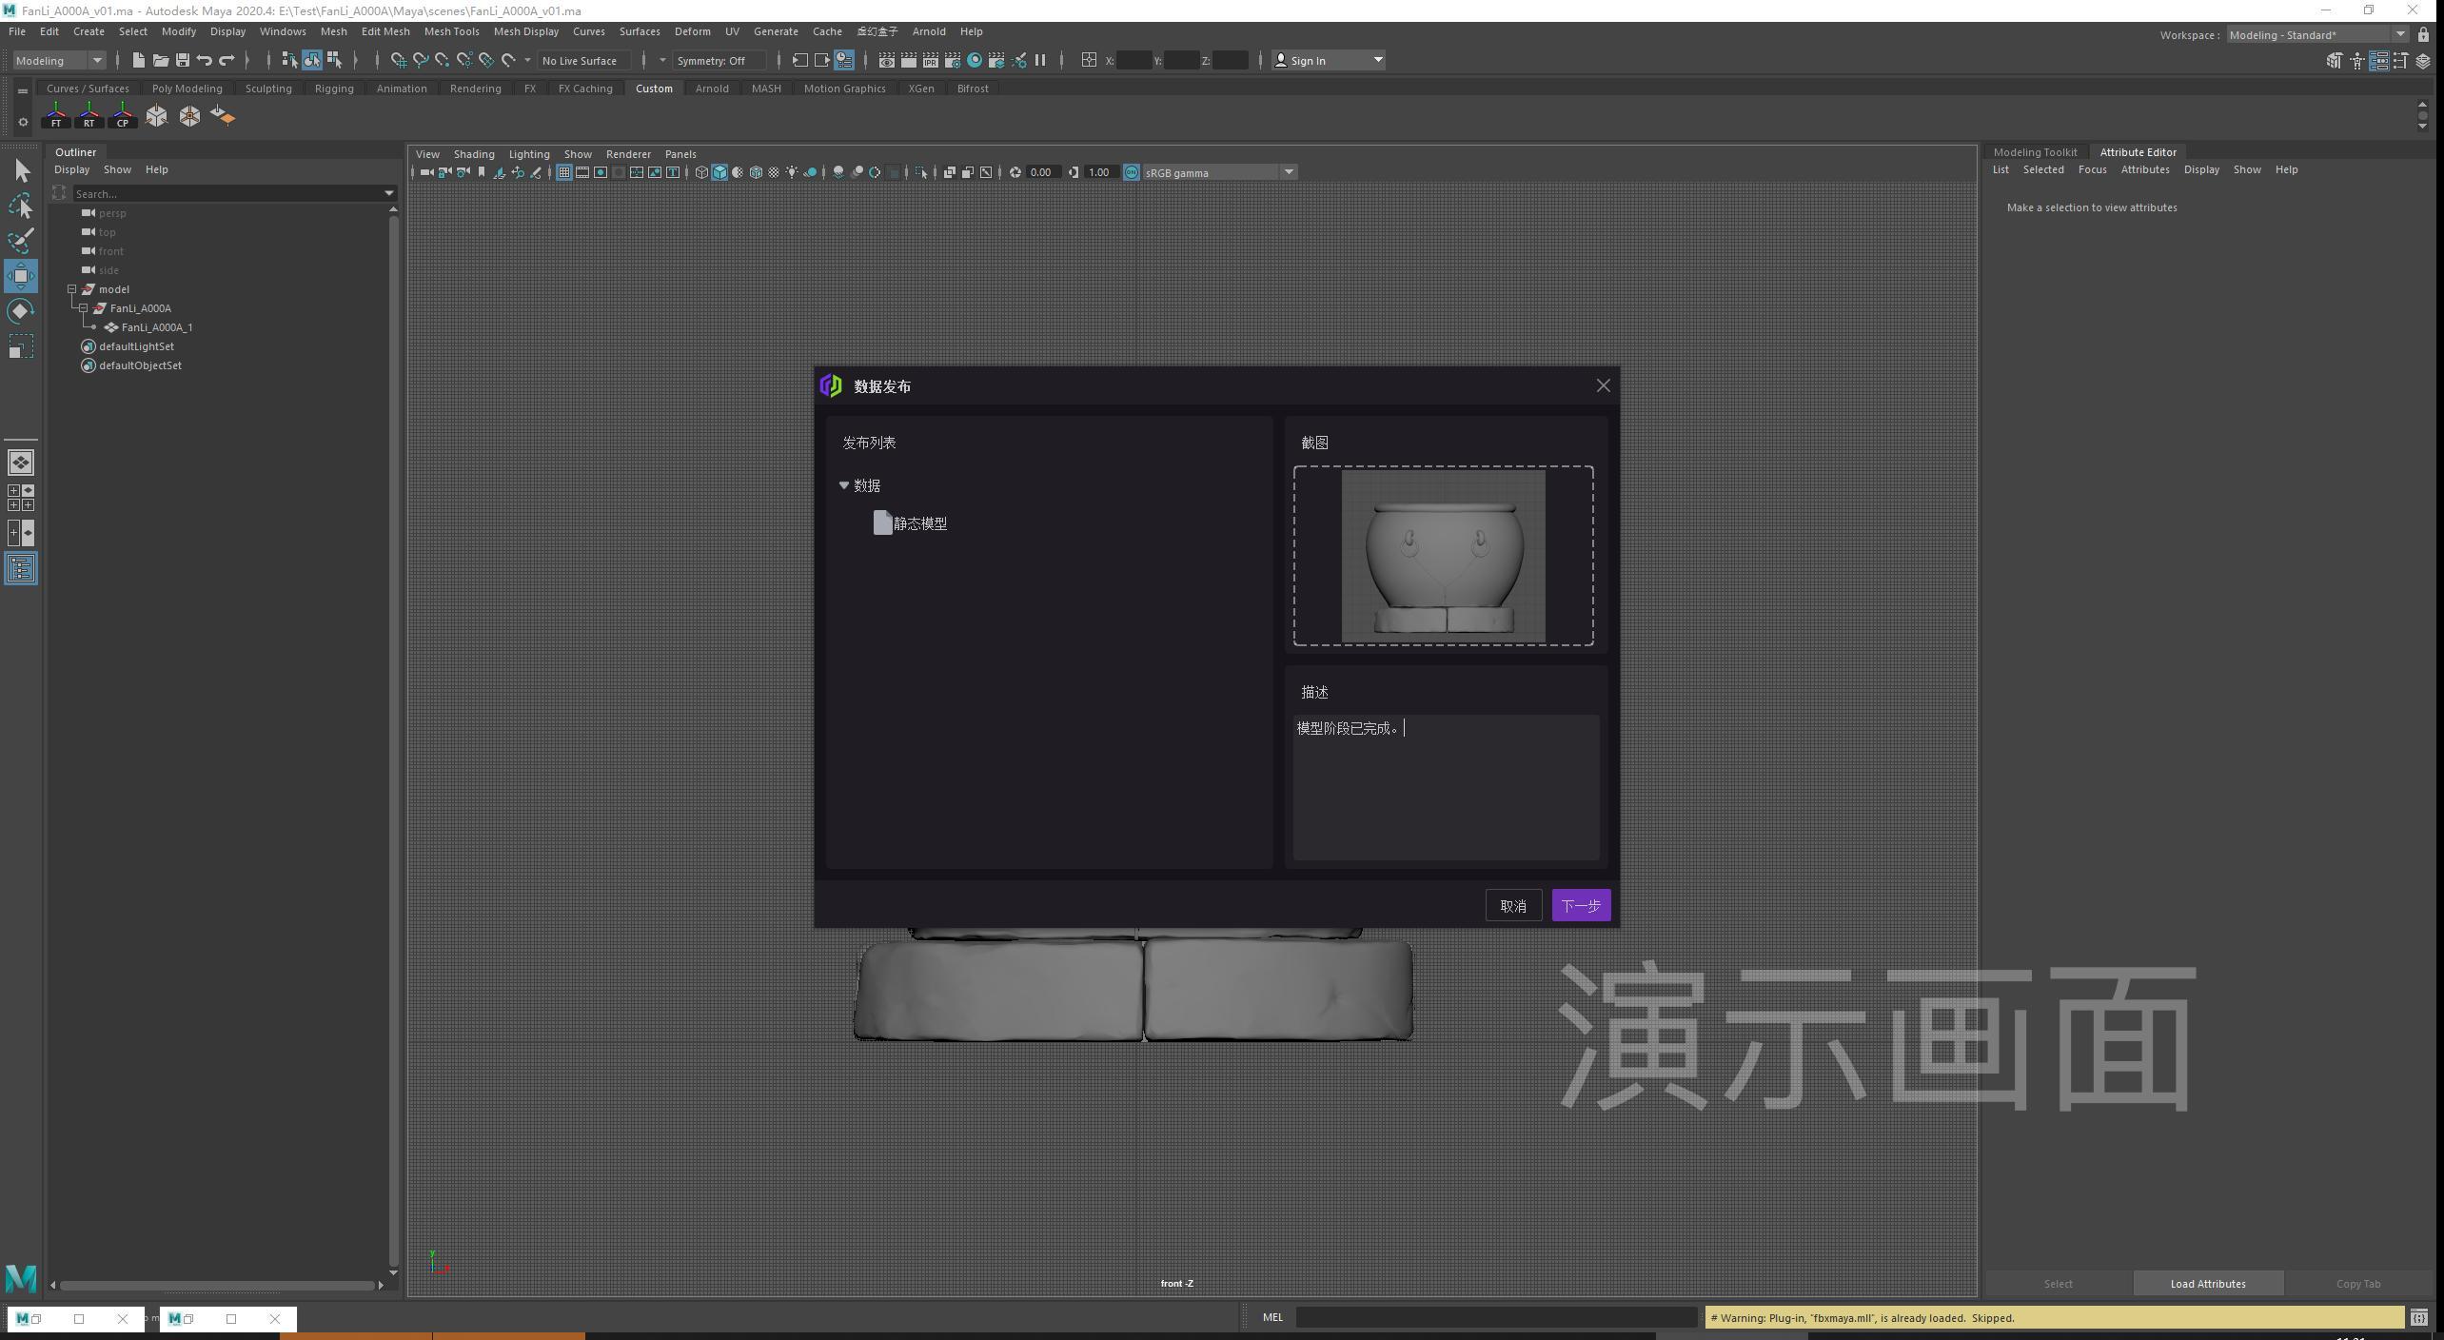The width and height of the screenshot is (2444, 1340).
Task: Click the snap to grids magnet icon
Action: tap(398, 60)
